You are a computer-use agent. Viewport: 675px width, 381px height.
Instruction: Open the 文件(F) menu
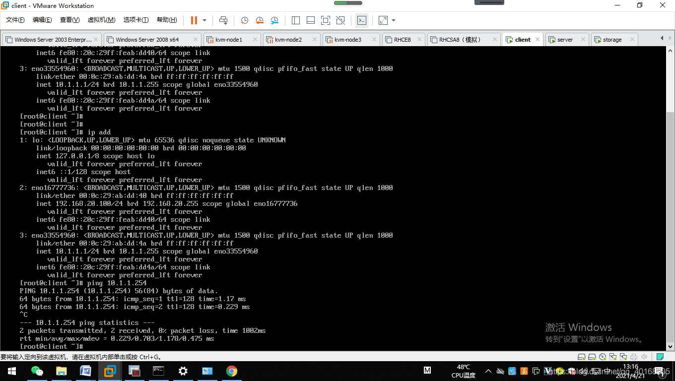tap(15, 20)
